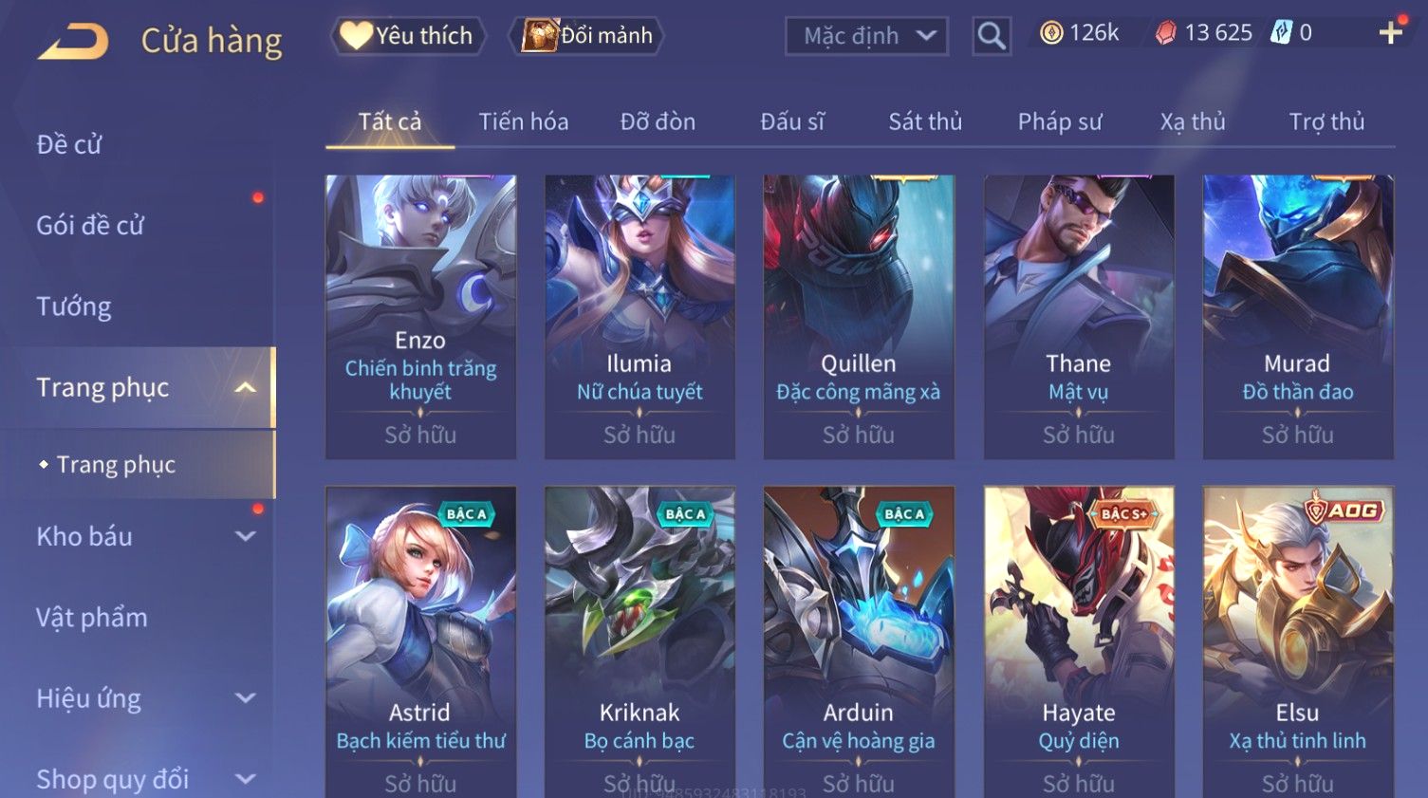This screenshot has width=1428, height=798.
Task: Open the search magnifier icon
Action: coord(992,36)
